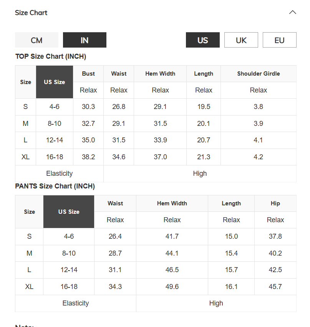Click size S row in top chart
310x327 pixels.
(156, 107)
